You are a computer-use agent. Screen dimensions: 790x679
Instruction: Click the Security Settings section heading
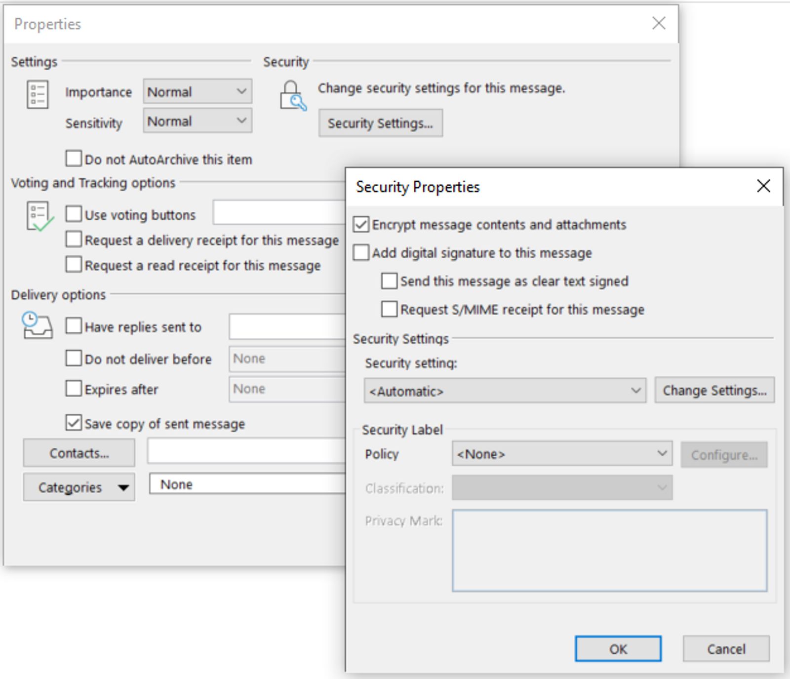400,339
